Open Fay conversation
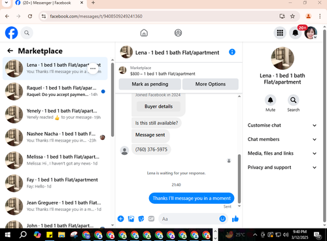Viewport: 327px width, 241px height. click(55, 183)
